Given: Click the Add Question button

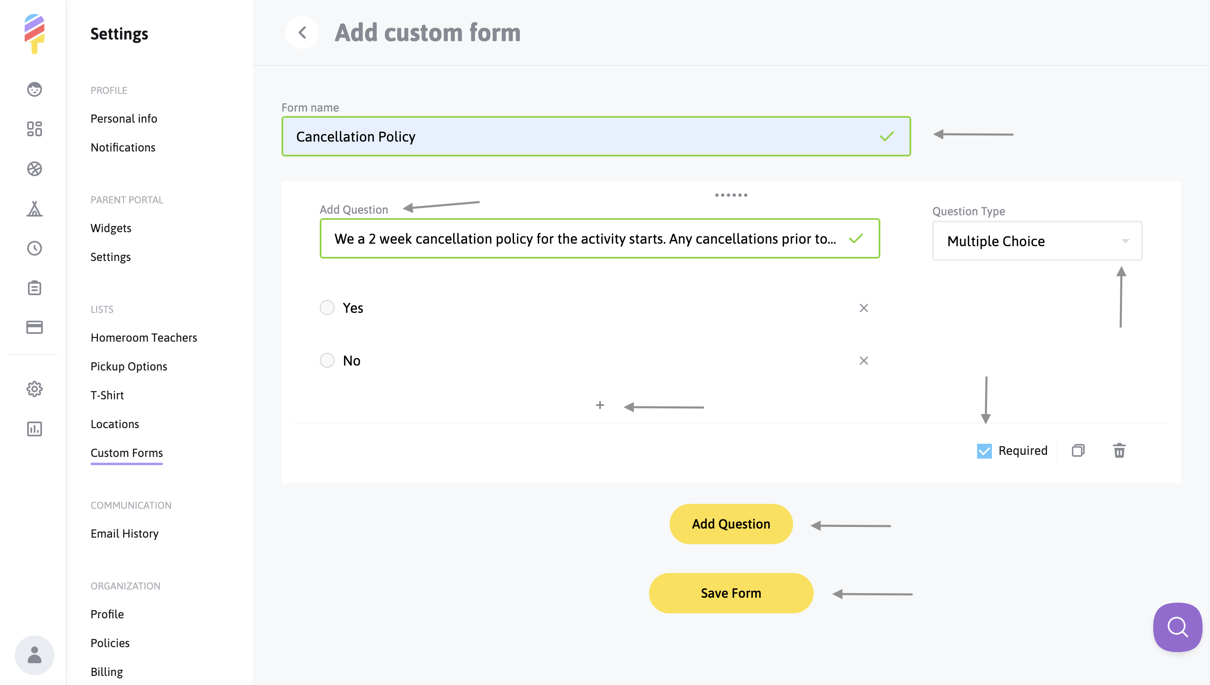Looking at the screenshot, I should (x=731, y=524).
